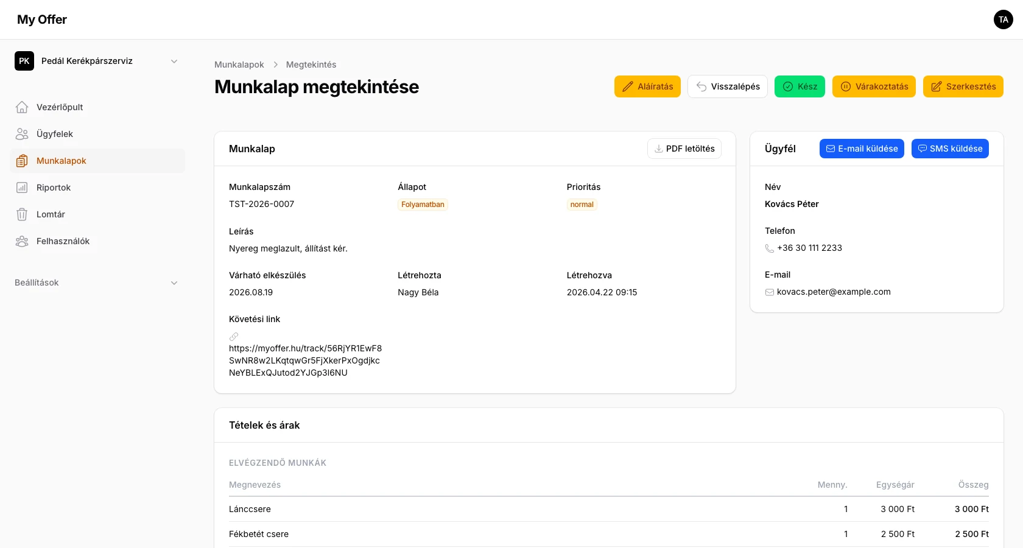Click the creator name Nagy Béla
The width and height of the screenshot is (1023, 548).
point(418,292)
